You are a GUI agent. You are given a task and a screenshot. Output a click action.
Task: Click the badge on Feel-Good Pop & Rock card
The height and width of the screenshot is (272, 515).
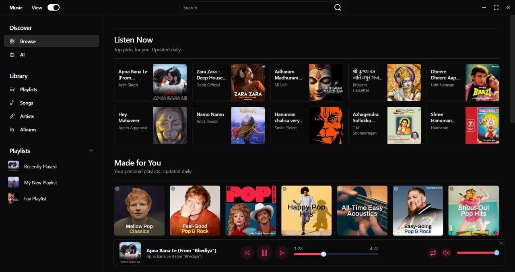[x=173, y=189]
